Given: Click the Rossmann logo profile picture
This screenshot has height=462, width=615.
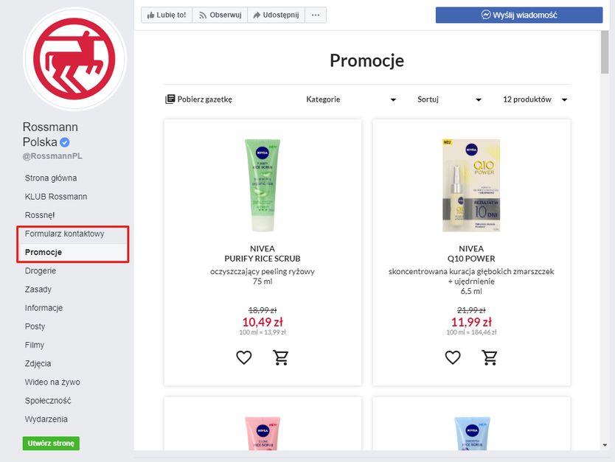Looking at the screenshot, I should tap(74, 60).
